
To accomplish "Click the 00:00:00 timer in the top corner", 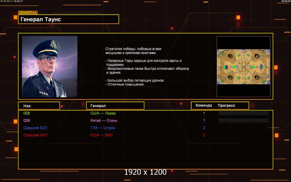I will [286, 1].
